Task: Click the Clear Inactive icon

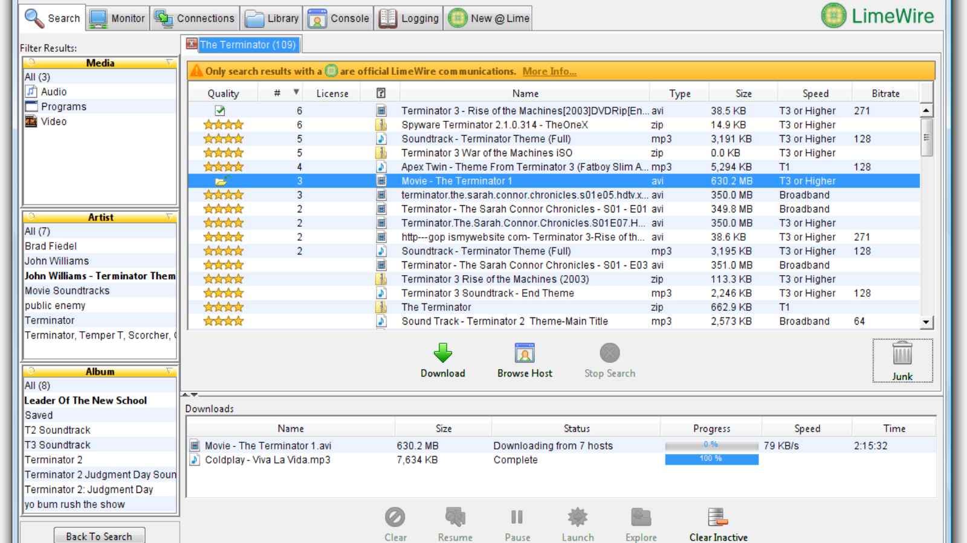Action: tap(718, 517)
